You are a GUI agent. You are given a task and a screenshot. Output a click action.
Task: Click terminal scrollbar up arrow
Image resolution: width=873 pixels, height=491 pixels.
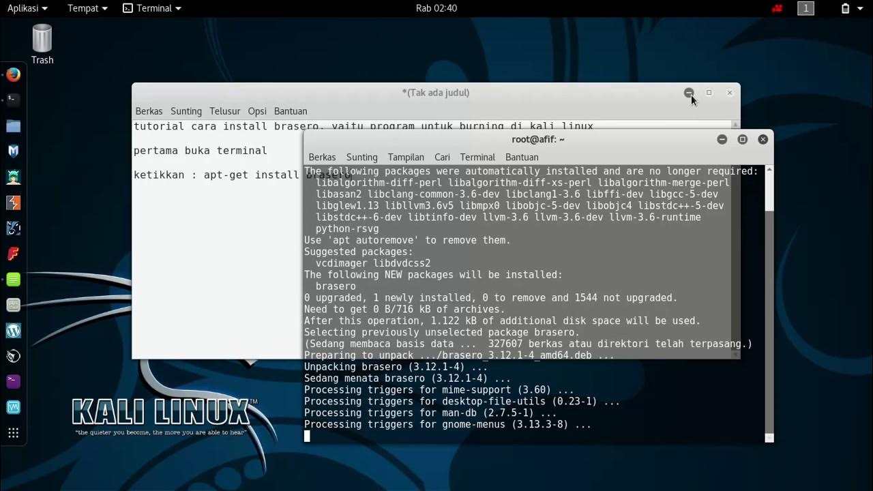769,169
